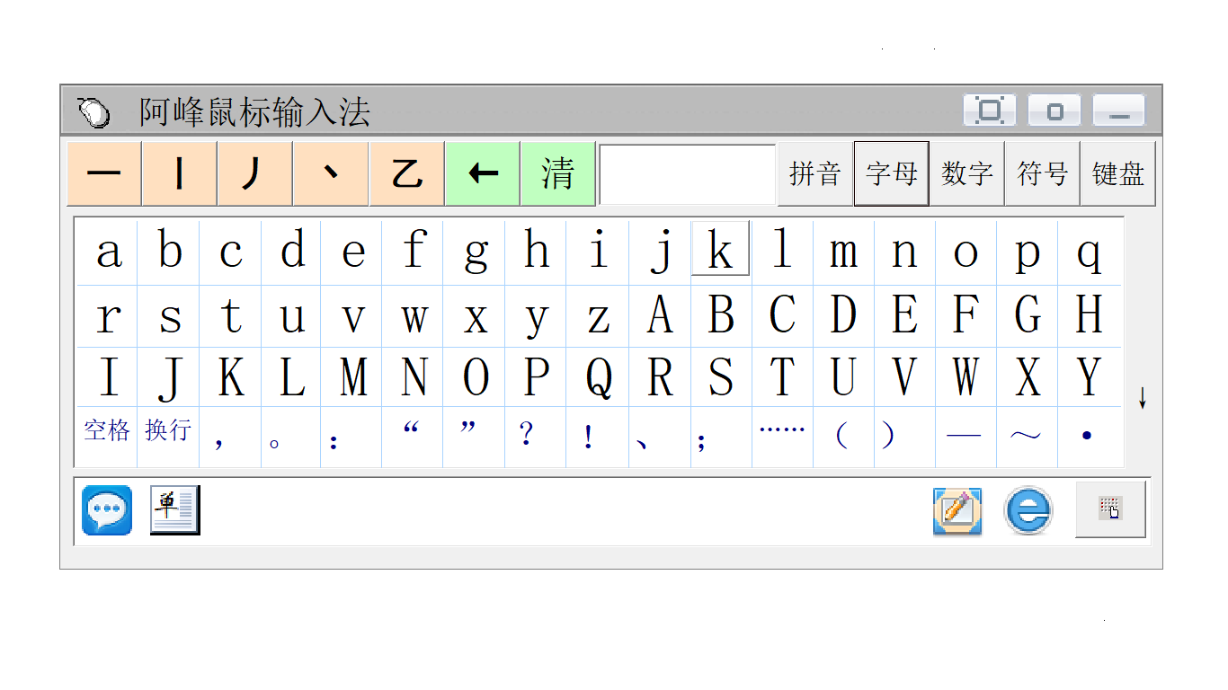This screenshot has width=1228, height=690.
Task: Click the mouse logo icon in title bar
Action: (x=93, y=111)
